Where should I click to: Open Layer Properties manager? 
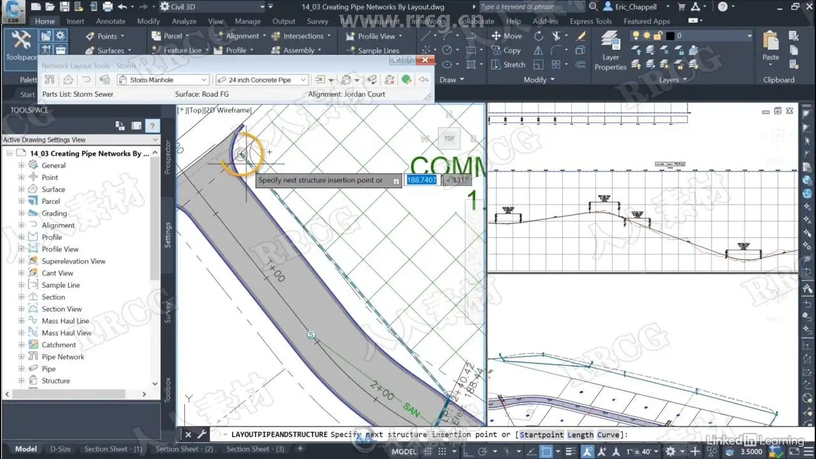pyautogui.click(x=610, y=50)
